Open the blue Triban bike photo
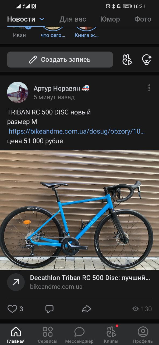 pyautogui.click(x=79, y=210)
